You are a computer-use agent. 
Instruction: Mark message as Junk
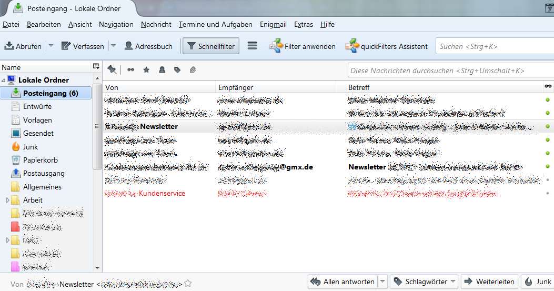click(x=538, y=282)
